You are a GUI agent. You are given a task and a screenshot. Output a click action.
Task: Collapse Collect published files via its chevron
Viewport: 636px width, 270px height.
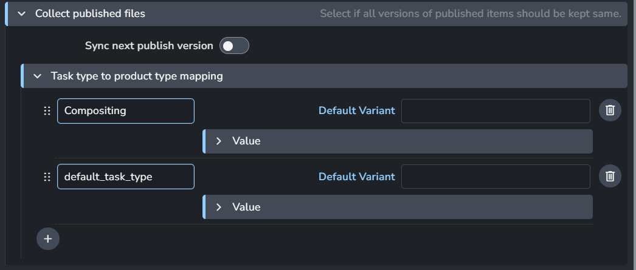point(22,13)
